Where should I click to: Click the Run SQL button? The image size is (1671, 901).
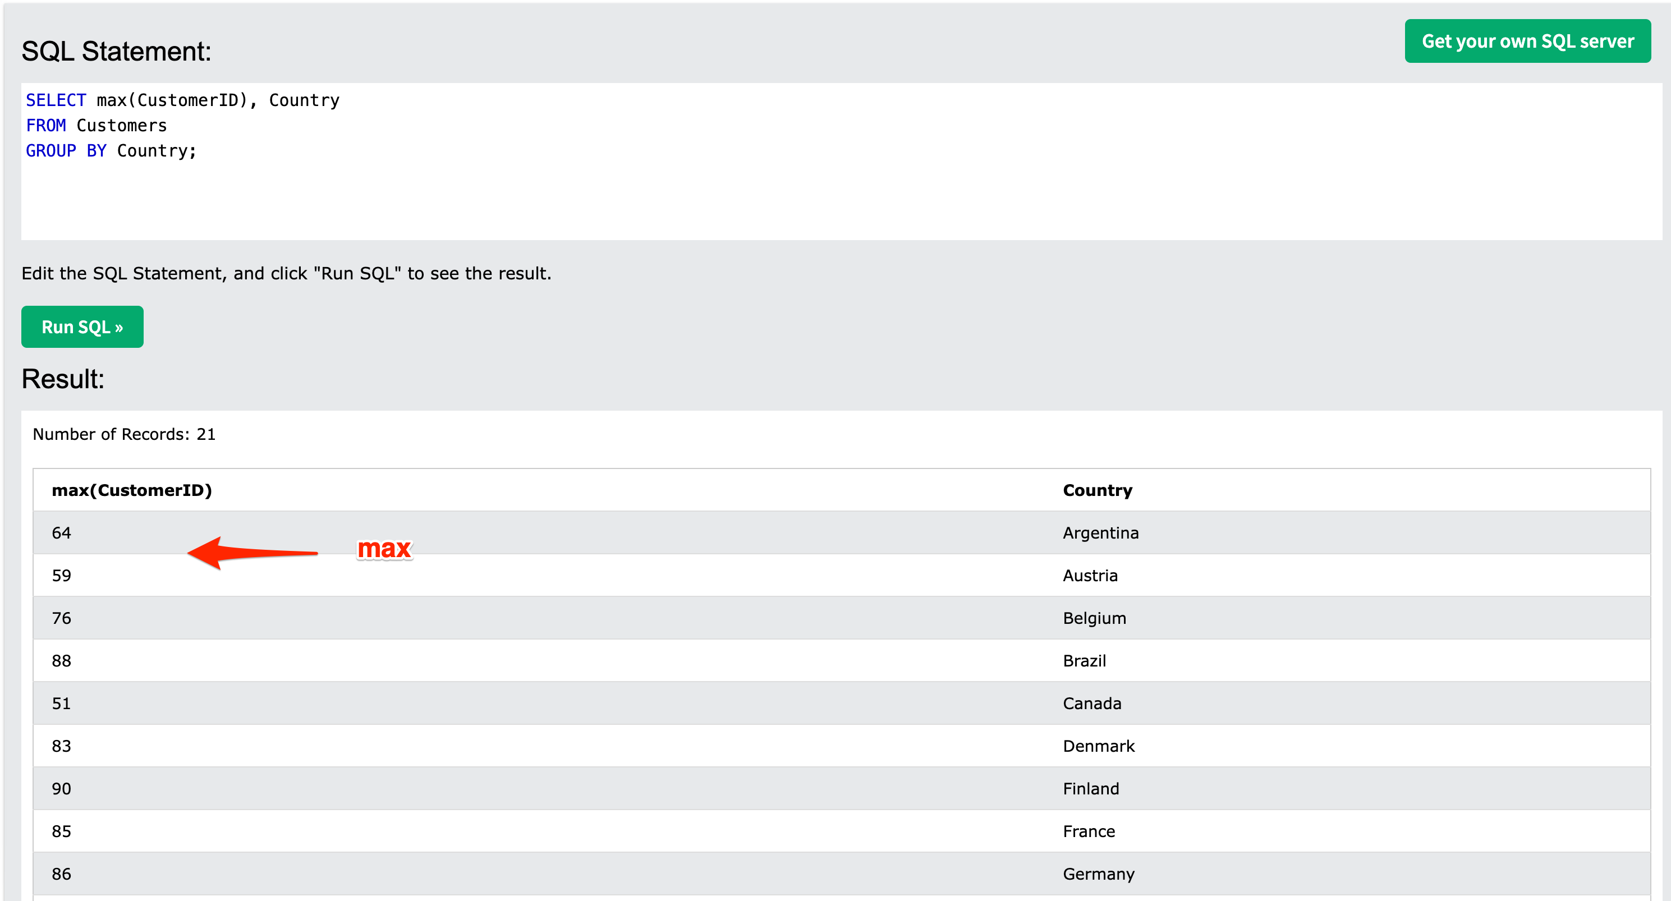pos(82,327)
